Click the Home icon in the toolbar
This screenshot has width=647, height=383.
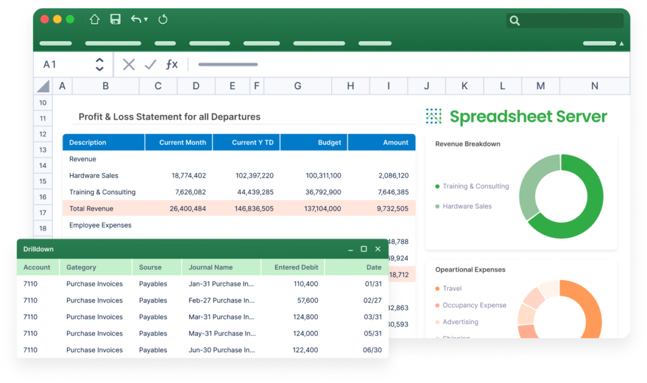[94, 19]
